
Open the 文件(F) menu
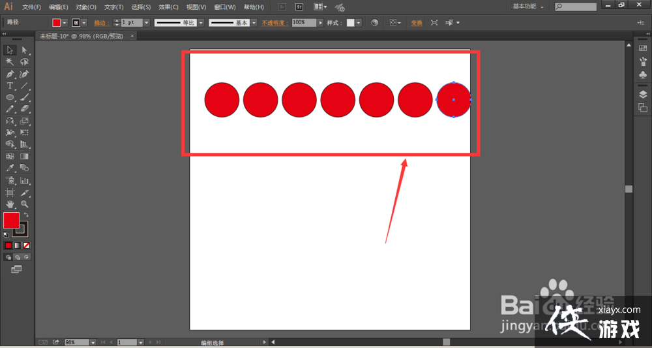click(31, 7)
